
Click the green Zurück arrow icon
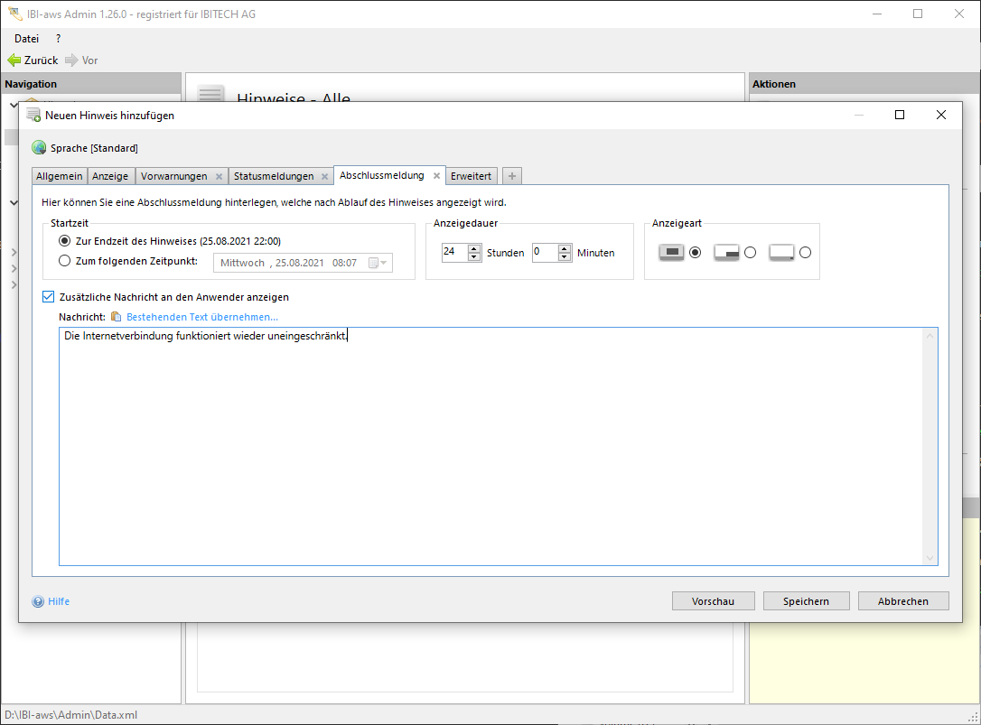[x=14, y=60]
